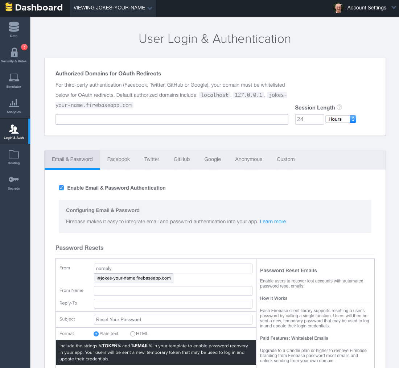
Task: Open the Secrets key icon
Action: click(x=14, y=179)
